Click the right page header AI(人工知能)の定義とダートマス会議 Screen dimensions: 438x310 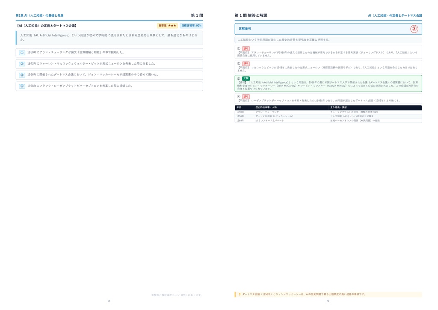[395, 16]
